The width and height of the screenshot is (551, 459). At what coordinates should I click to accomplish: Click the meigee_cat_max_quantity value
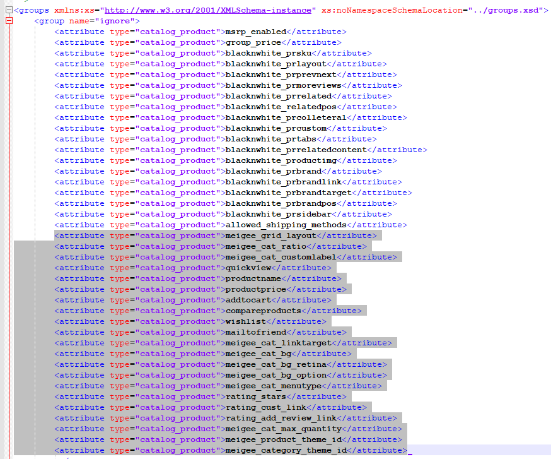(x=284, y=429)
